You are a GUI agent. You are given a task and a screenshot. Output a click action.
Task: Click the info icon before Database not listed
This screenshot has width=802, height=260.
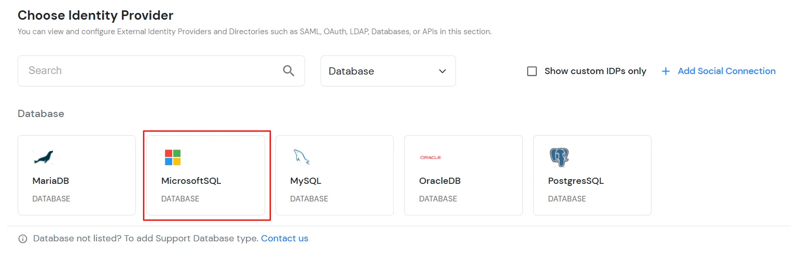point(23,239)
